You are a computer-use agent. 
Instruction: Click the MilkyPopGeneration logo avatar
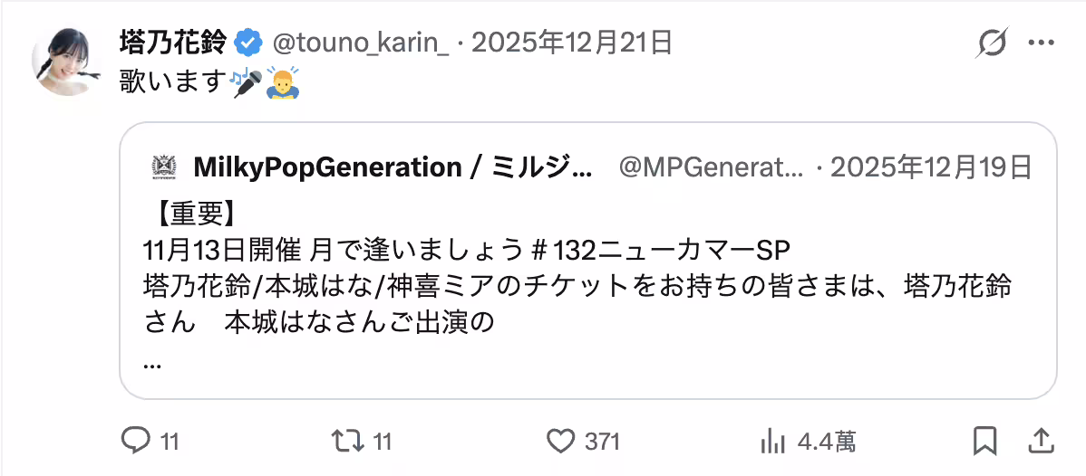pos(163,167)
